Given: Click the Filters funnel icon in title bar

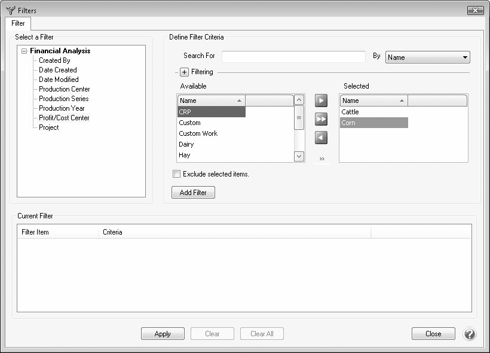Looking at the screenshot, I should click(10, 10).
